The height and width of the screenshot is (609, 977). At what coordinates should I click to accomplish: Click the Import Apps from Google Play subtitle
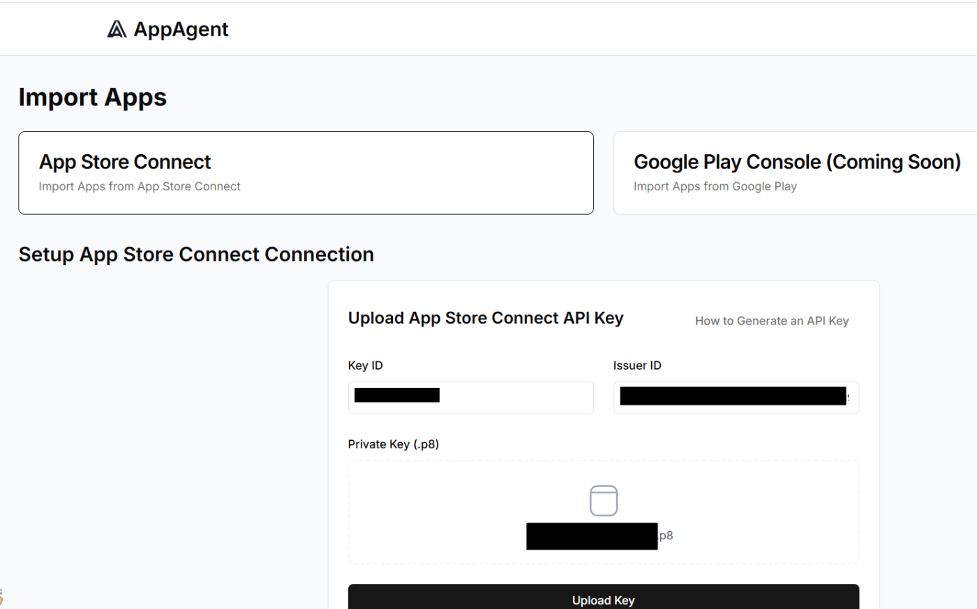[x=715, y=186]
